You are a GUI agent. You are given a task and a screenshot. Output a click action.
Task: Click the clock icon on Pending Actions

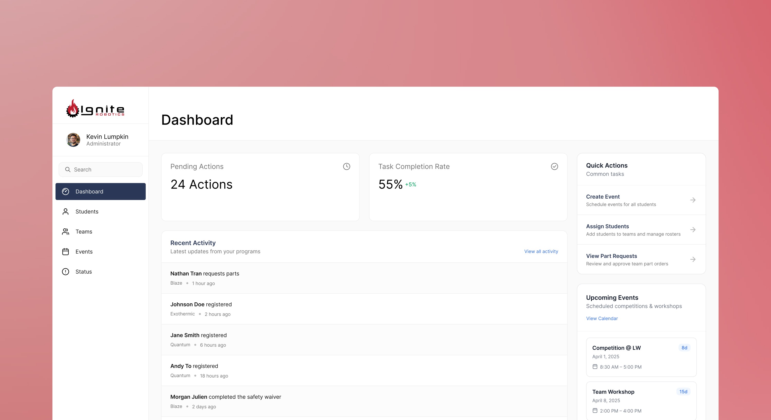click(347, 167)
